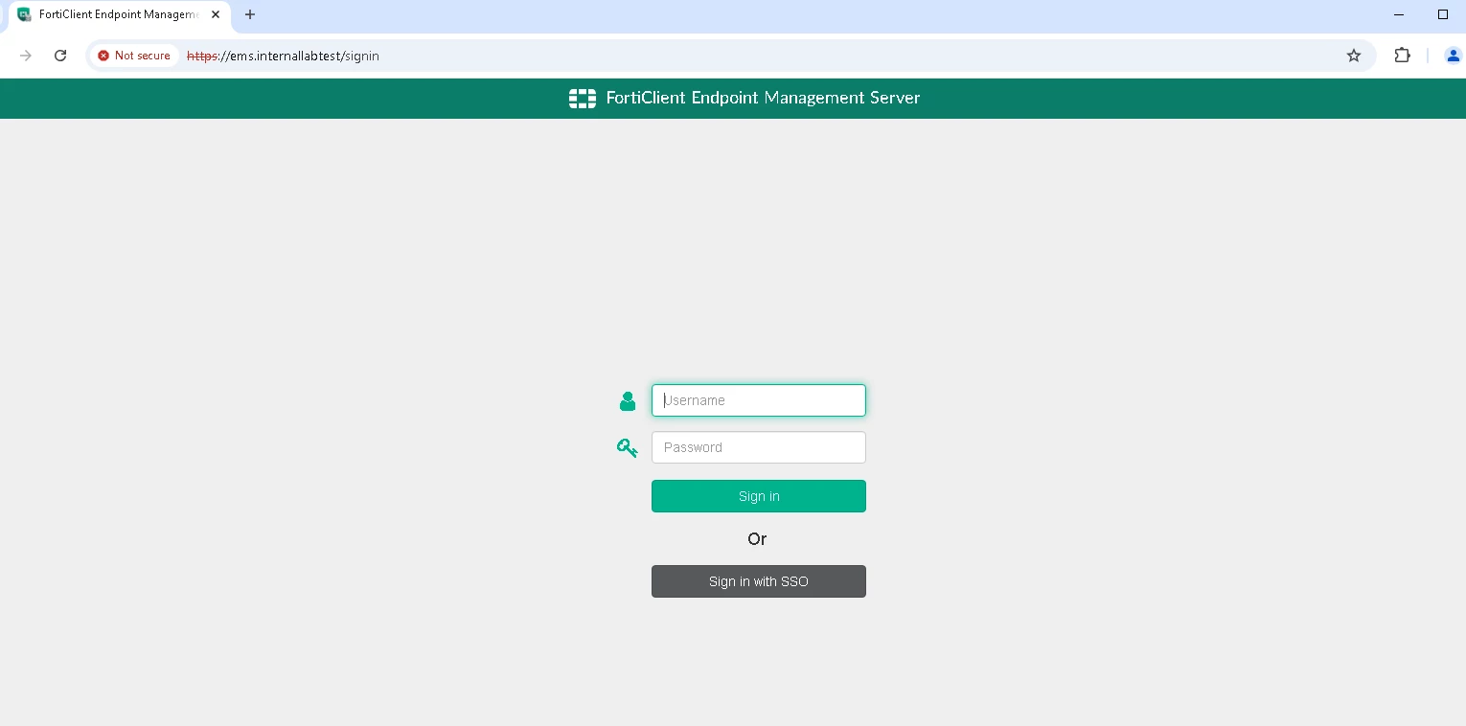Minimize the browser window

(x=1399, y=14)
